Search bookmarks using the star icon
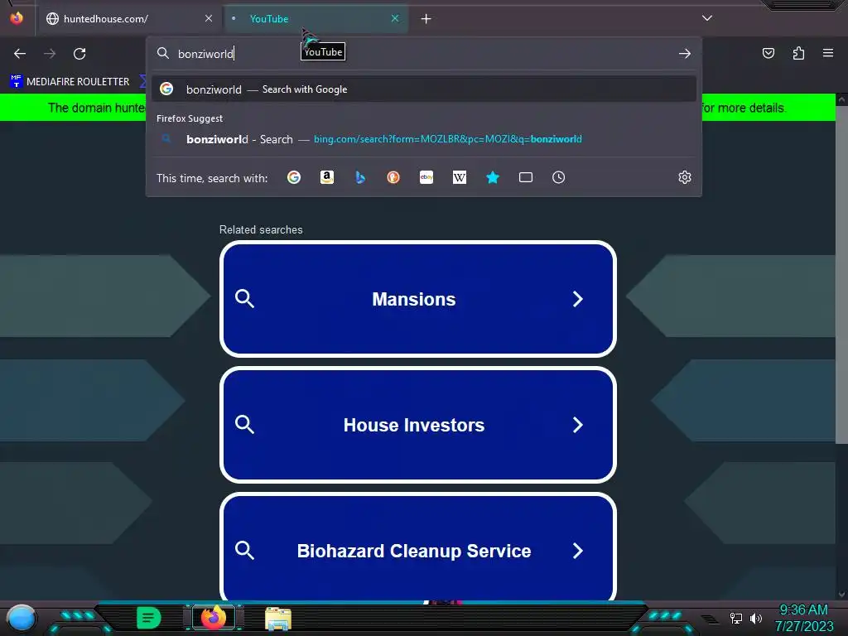Screen dimensions: 848x636 [x=493, y=177]
